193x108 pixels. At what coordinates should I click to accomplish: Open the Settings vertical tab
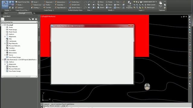39,39
